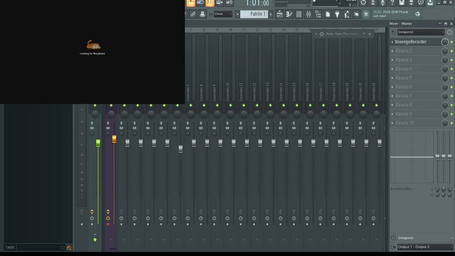Click the selected track's yellow volume fader

pos(114,139)
